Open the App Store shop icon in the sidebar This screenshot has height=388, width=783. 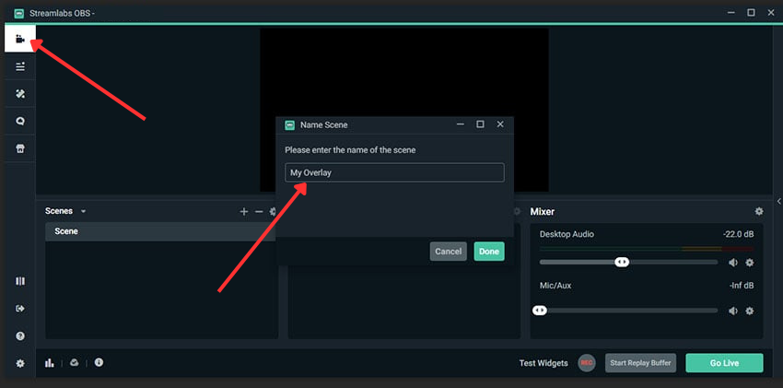(x=20, y=148)
